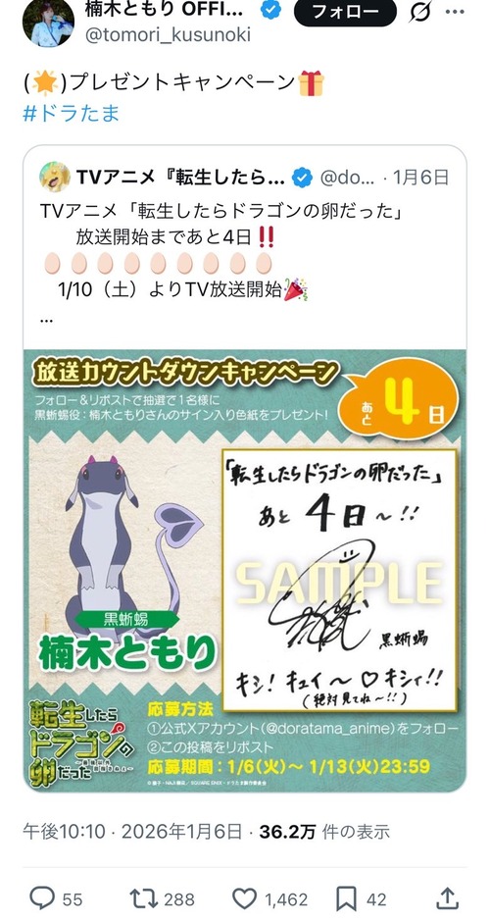Open the quoted TVアニメ account avatar
Viewport: 490px width, 922px height.
coord(55,177)
